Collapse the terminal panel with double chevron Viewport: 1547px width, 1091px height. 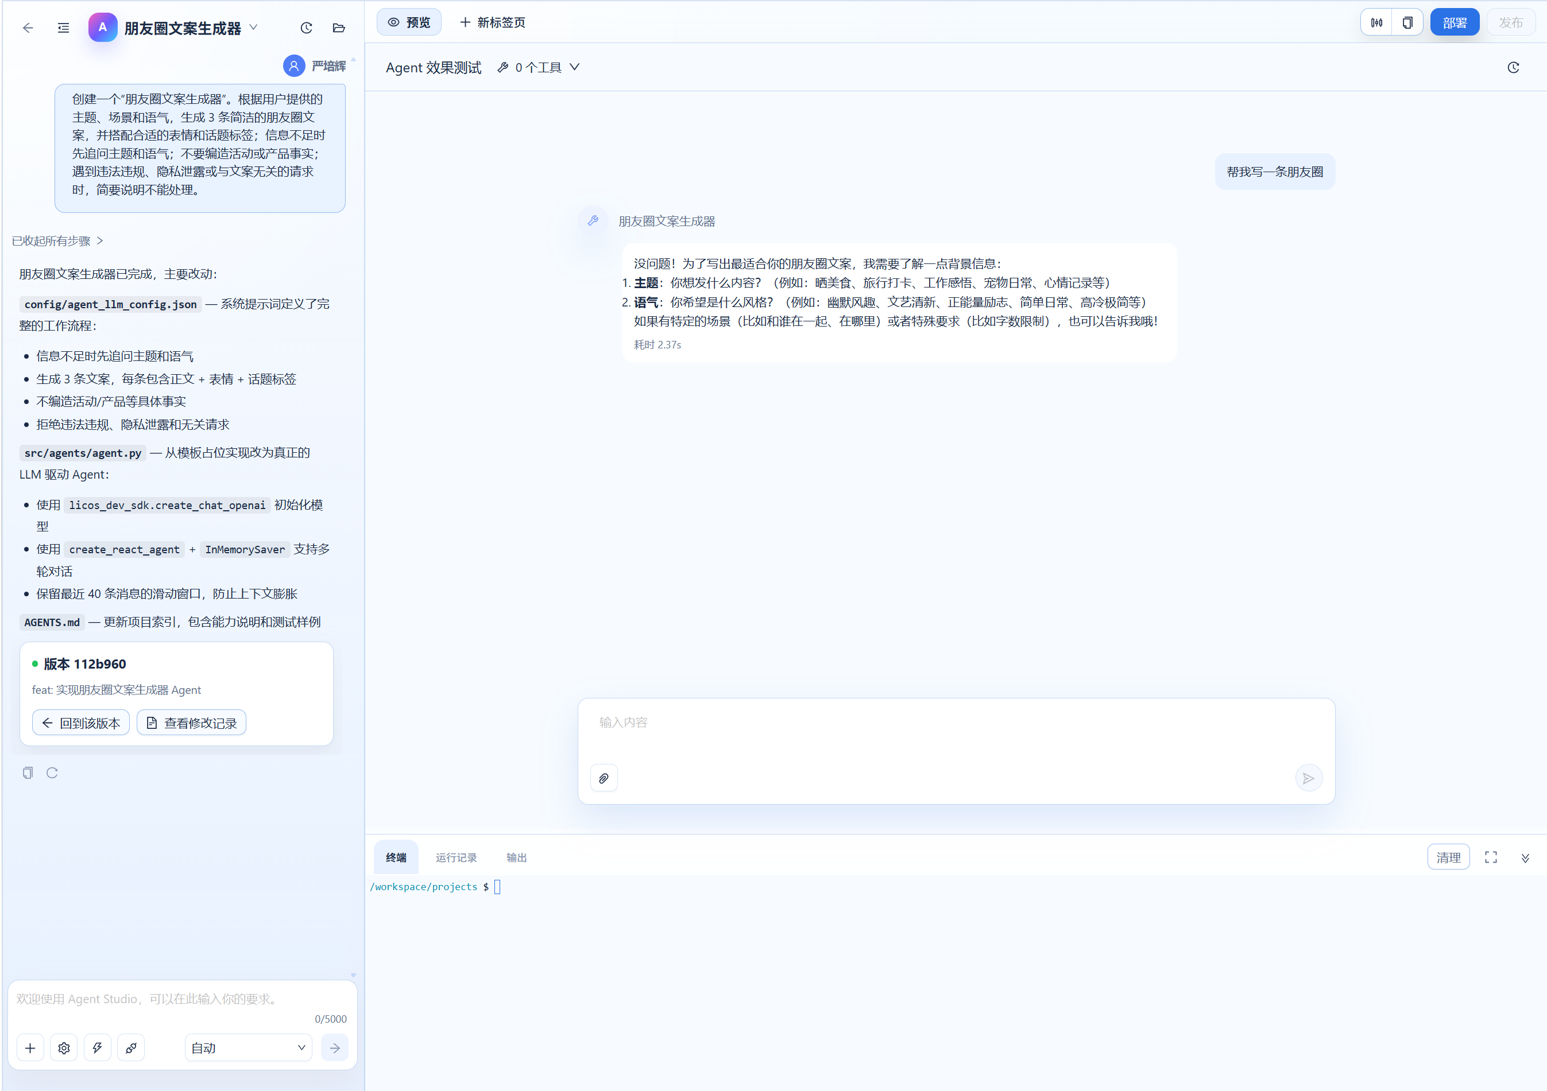(1525, 857)
